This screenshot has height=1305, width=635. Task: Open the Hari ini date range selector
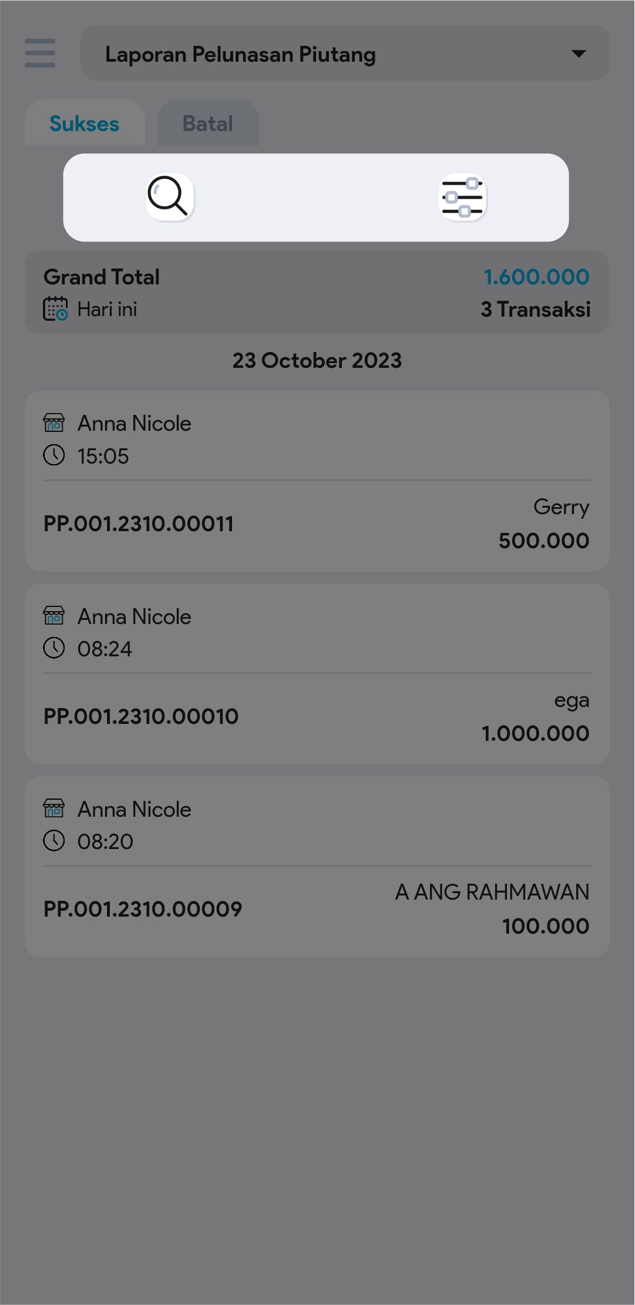(107, 309)
